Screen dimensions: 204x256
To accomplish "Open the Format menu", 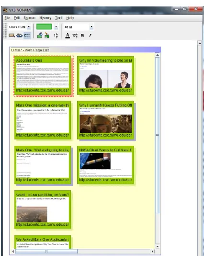I will [x=30, y=18].
